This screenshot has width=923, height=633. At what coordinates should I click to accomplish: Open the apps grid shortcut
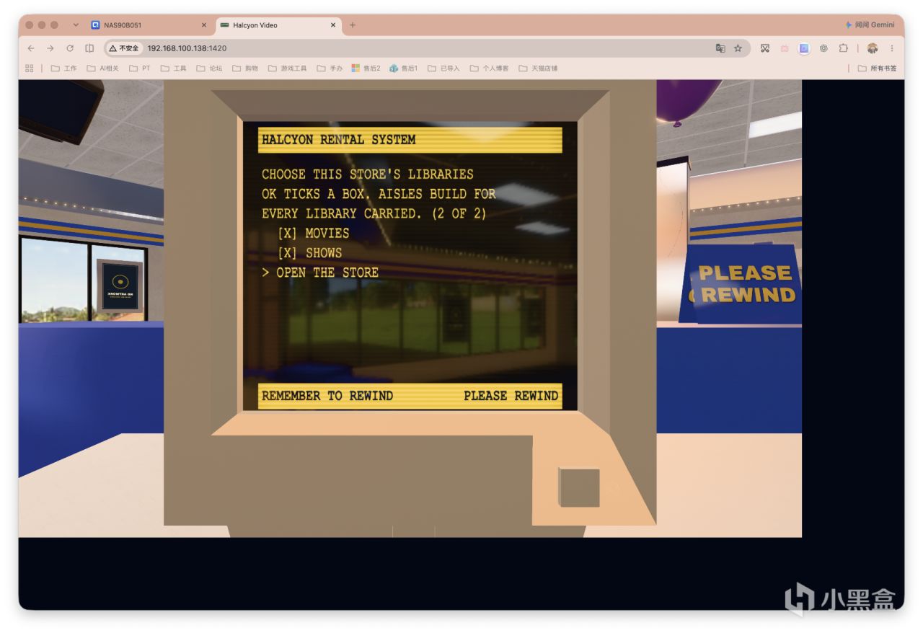(x=30, y=68)
